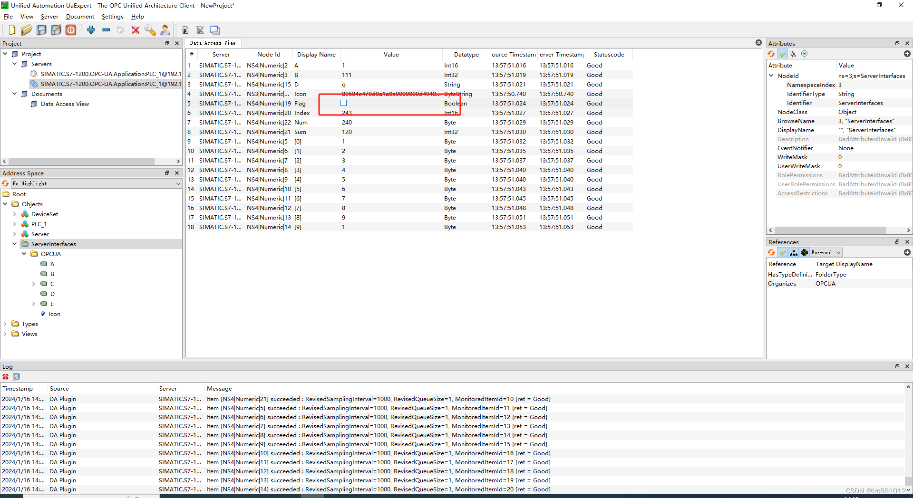Collapse the Project root tree node
Screen dimensions: 913x498
pyautogui.click(x=5, y=54)
